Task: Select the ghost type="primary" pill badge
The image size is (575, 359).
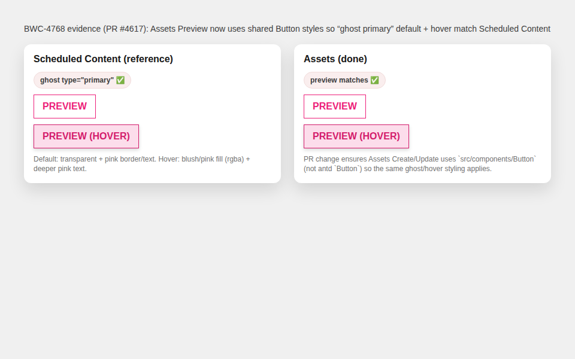Action: click(82, 80)
